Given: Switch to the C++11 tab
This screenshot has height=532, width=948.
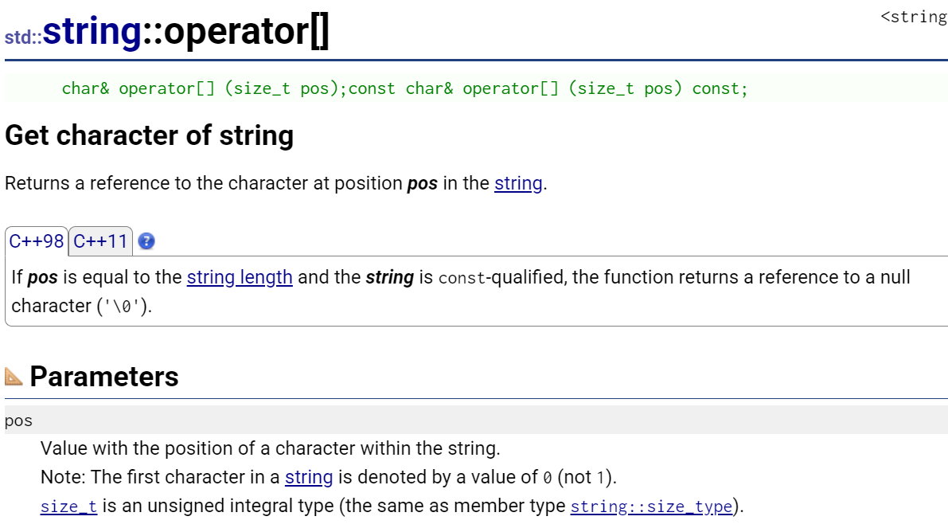Looking at the screenshot, I should (x=100, y=241).
